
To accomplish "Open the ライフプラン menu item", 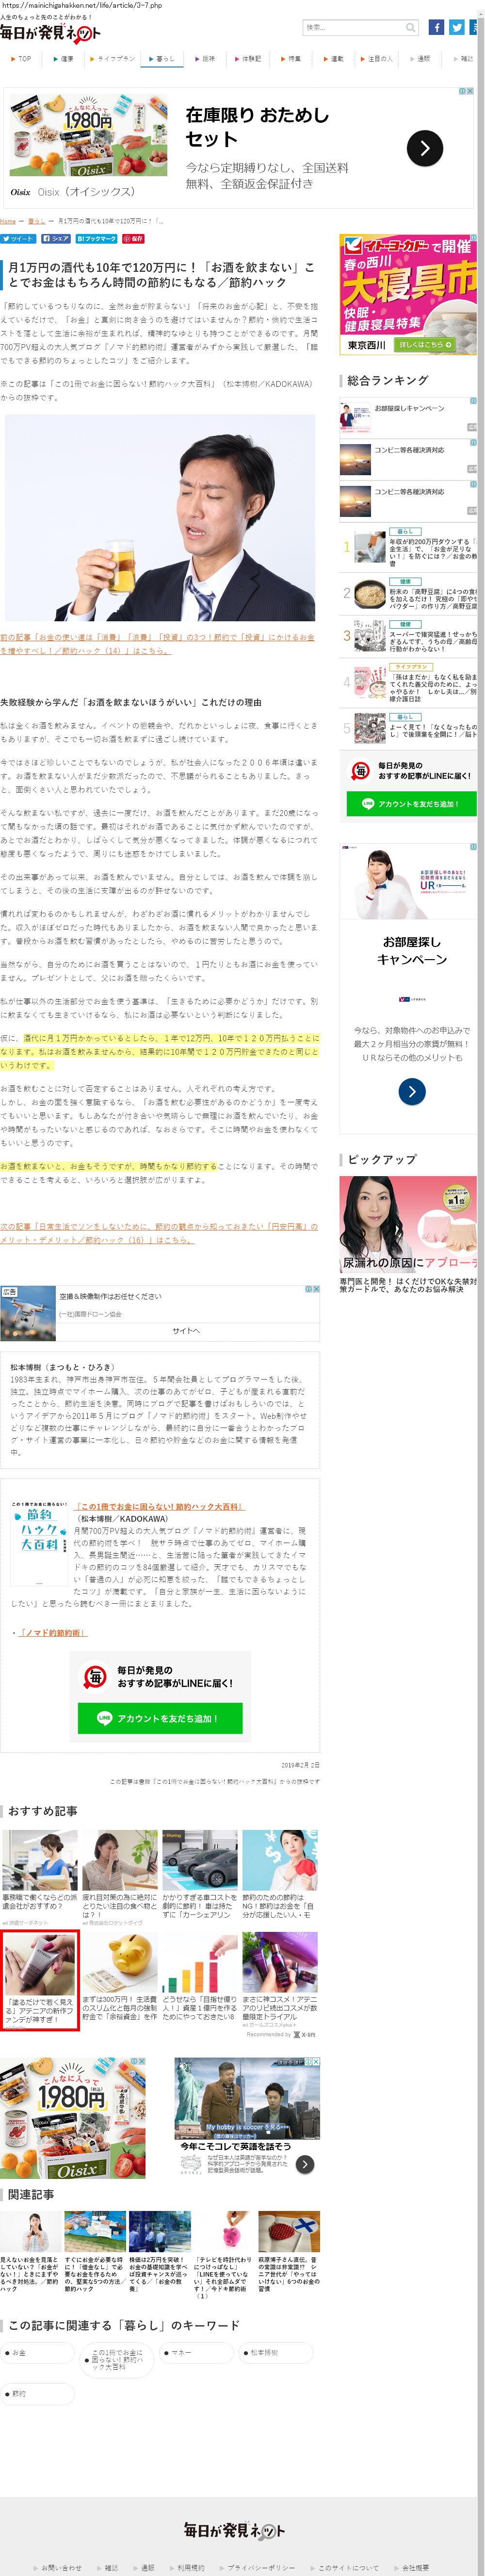I will (x=113, y=59).
